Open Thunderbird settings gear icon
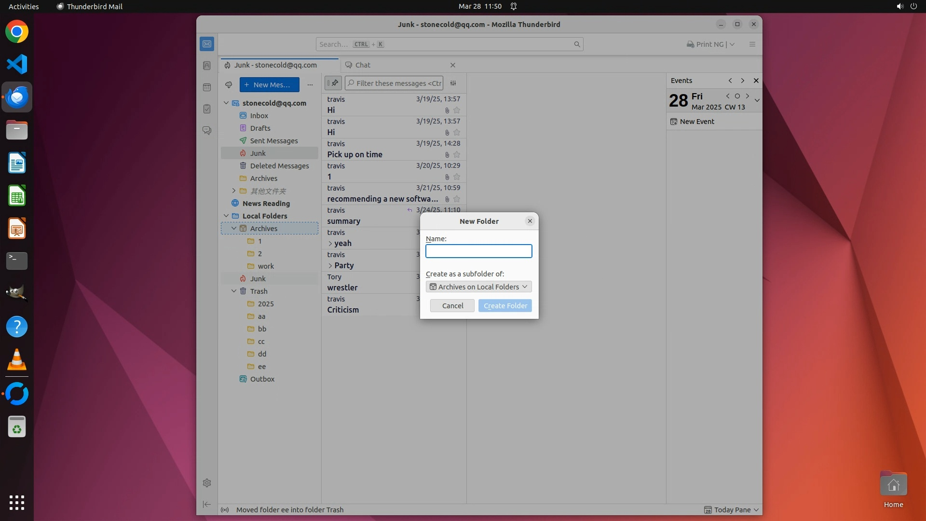The width and height of the screenshot is (926, 521). tap(207, 483)
